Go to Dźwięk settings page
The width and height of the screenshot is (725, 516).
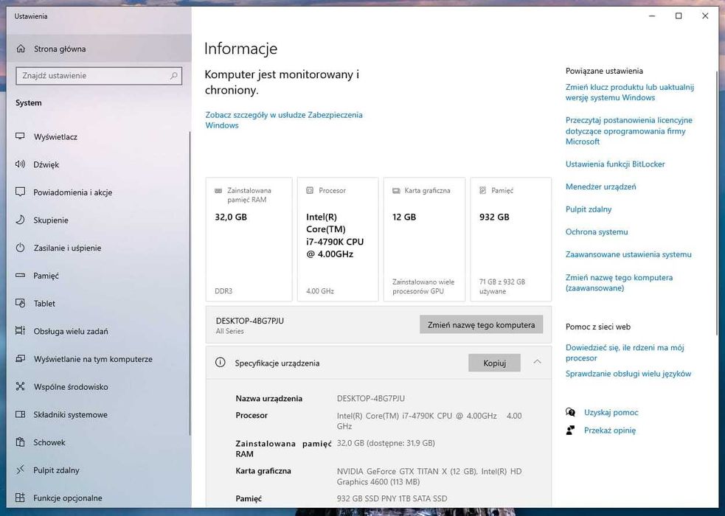coord(98,164)
